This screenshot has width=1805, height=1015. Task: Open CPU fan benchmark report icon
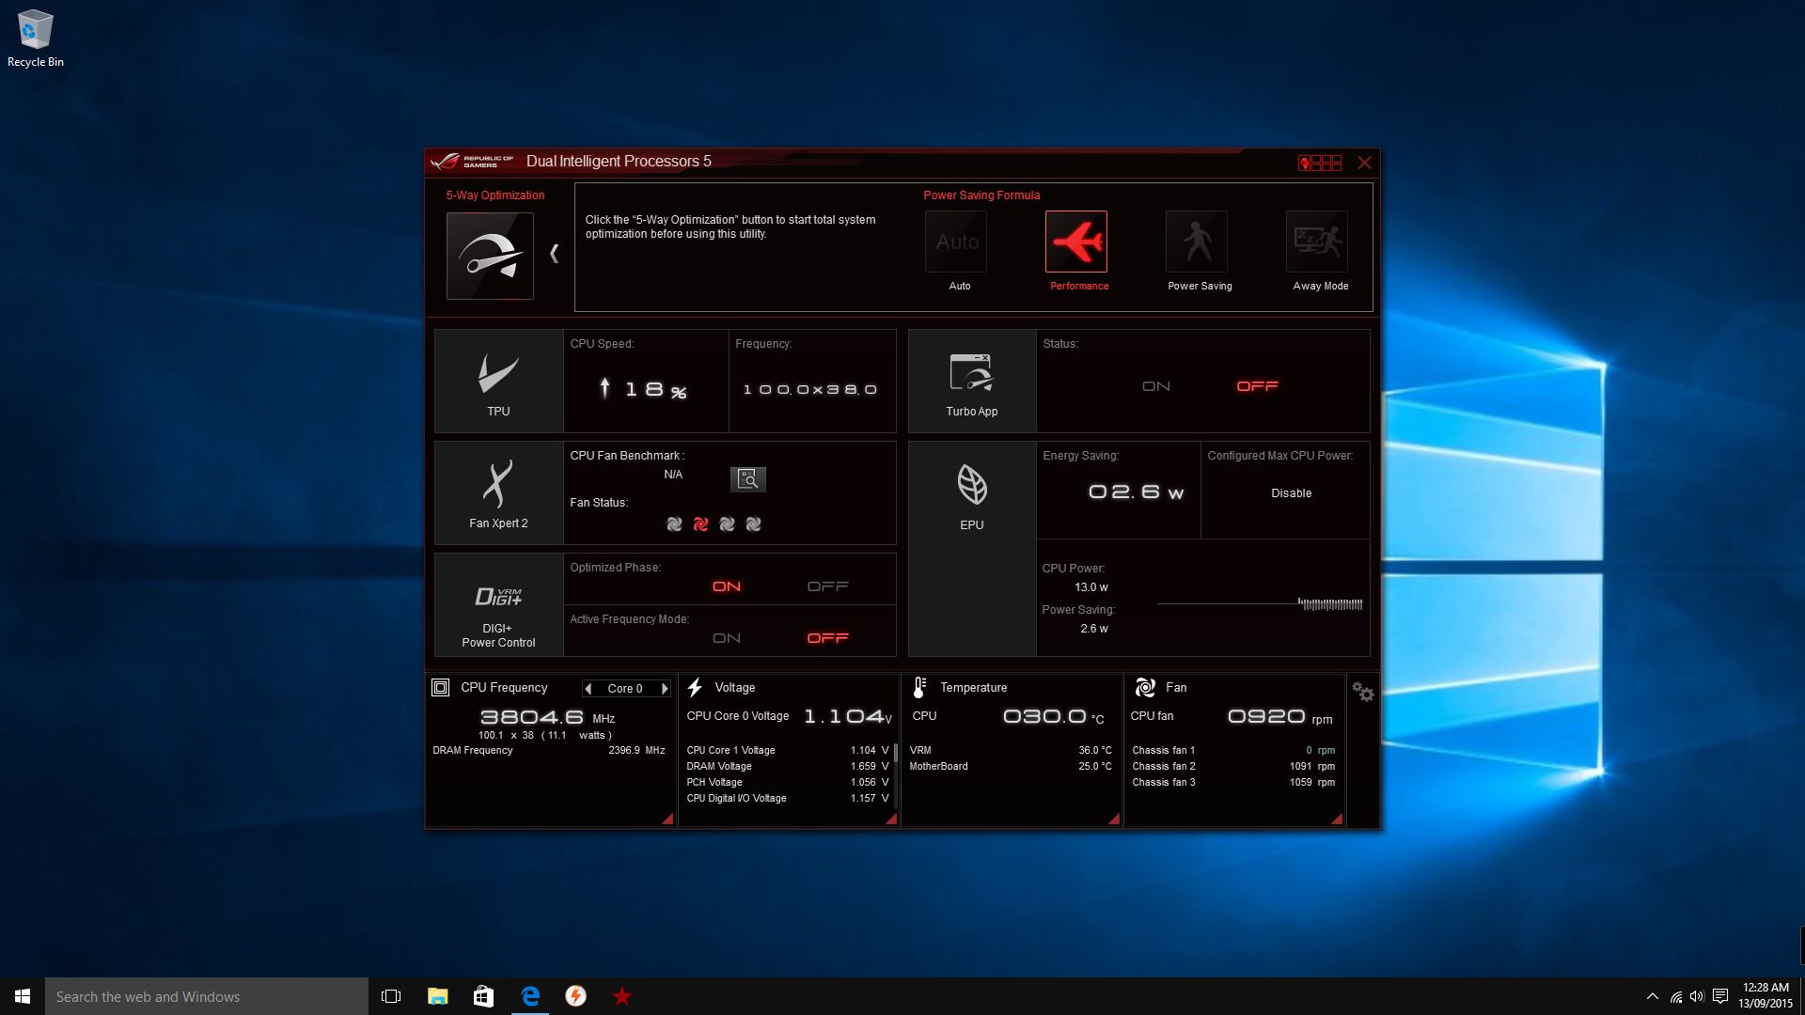click(748, 479)
